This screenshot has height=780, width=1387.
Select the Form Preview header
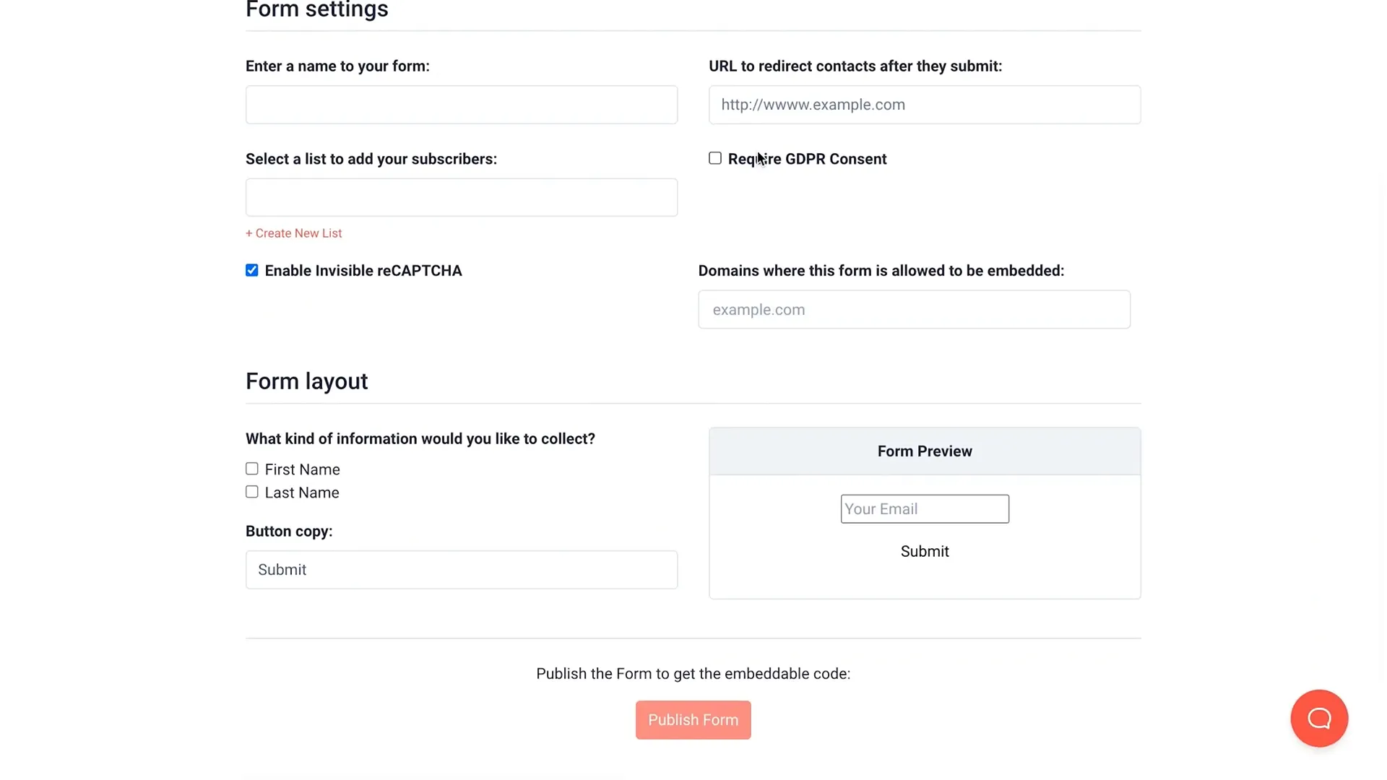pos(925,451)
